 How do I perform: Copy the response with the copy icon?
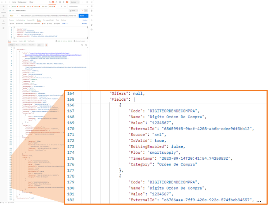point(82,45)
